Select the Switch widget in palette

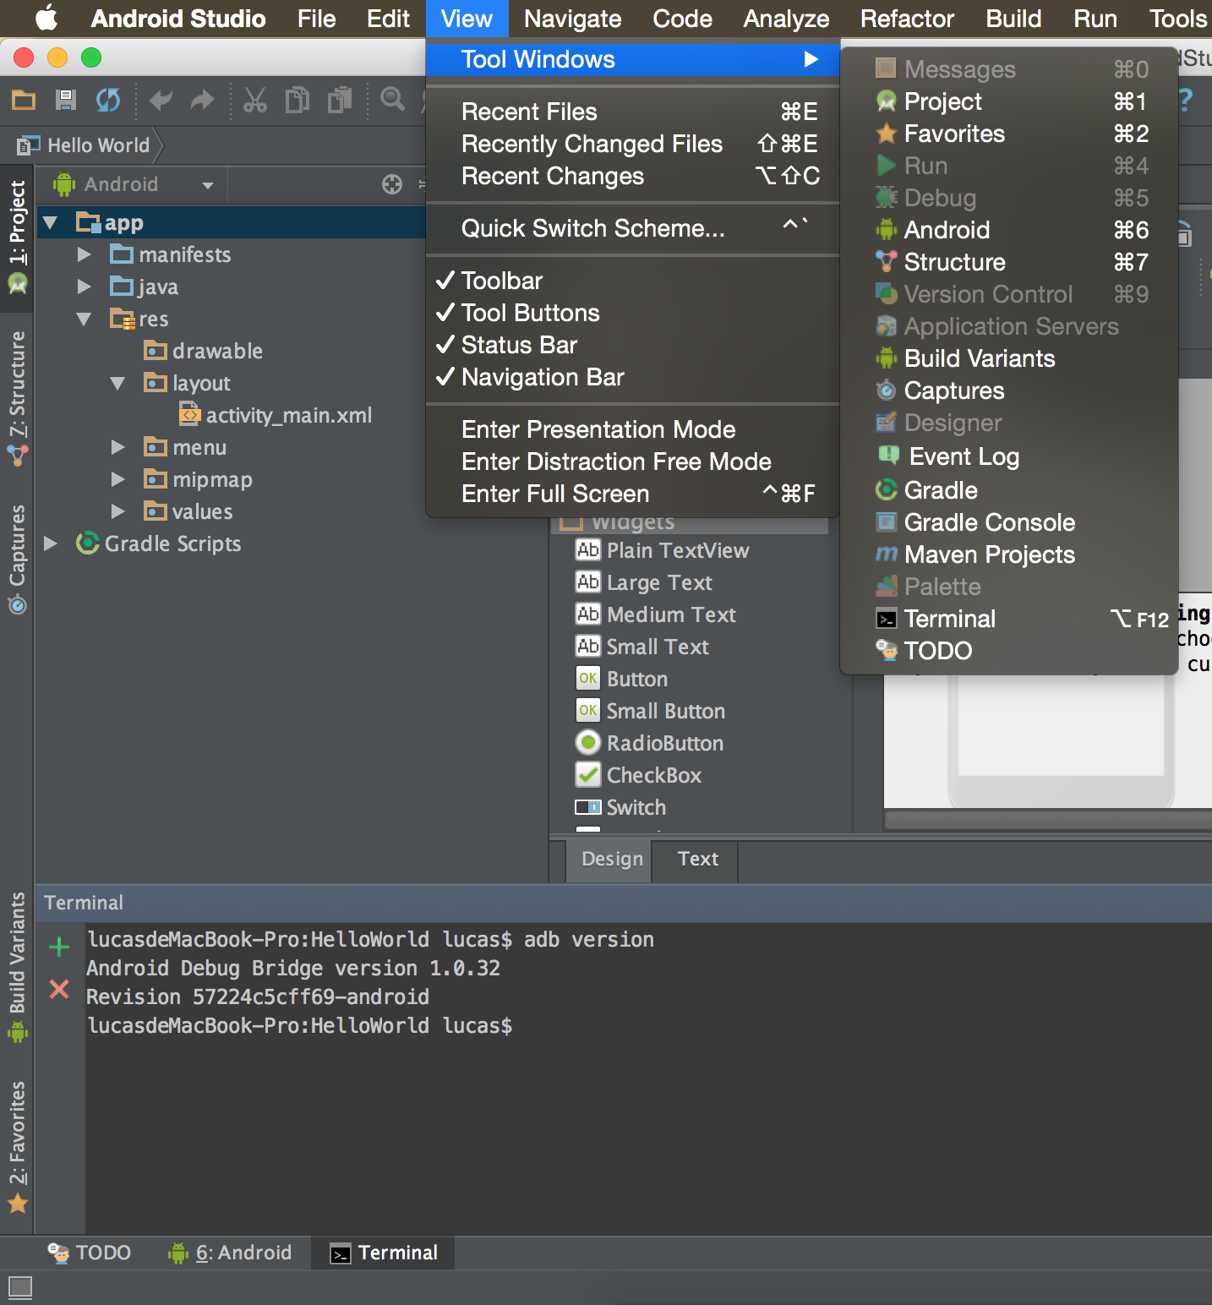coord(620,807)
